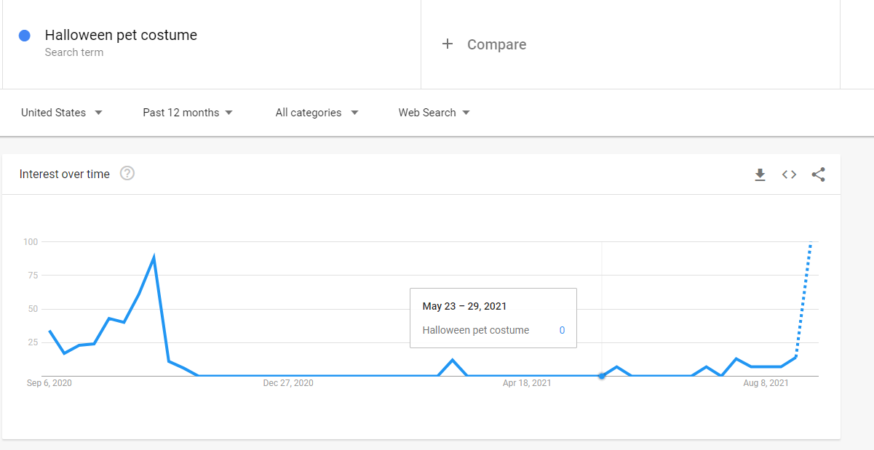
Task: Open the United States region dropdown
Action: click(61, 113)
